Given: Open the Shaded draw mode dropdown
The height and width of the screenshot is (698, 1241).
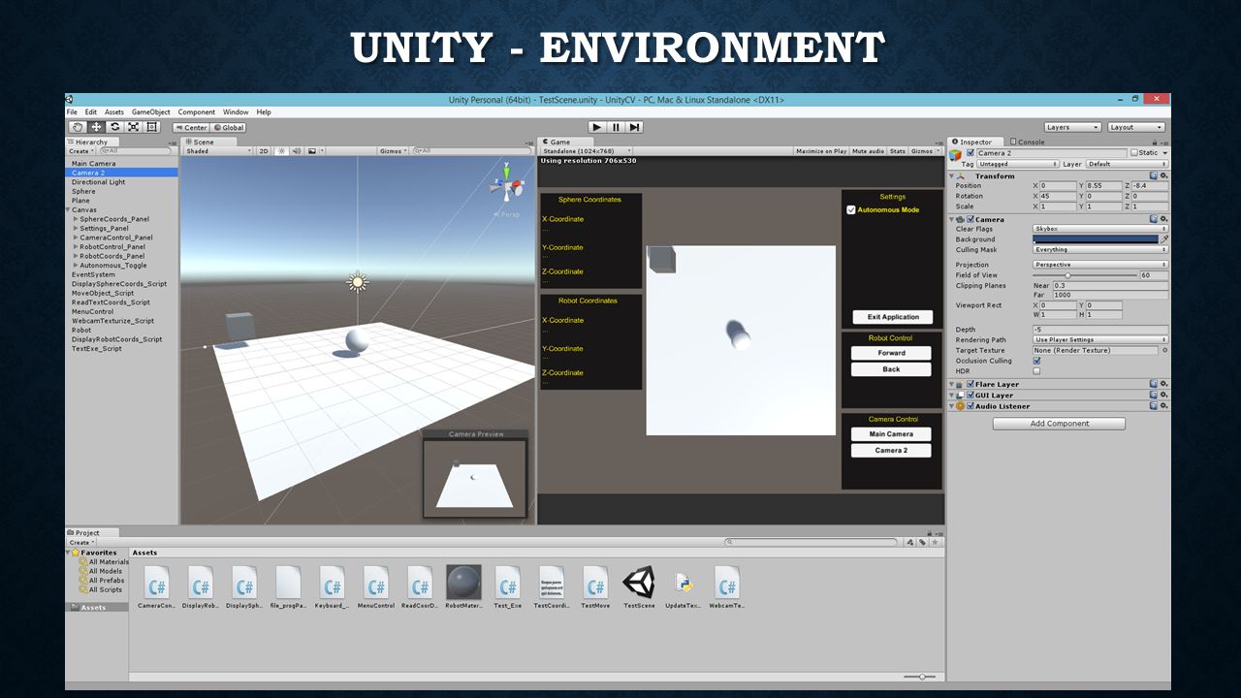Looking at the screenshot, I should [218, 151].
